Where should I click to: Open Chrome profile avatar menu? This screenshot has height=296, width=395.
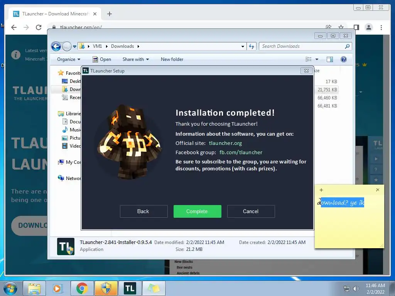point(369,27)
